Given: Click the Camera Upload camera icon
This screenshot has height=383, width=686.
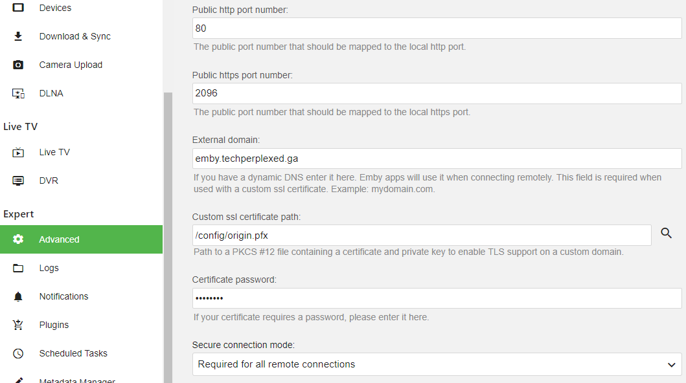Looking at the screenshot, I should click(18, 65).
